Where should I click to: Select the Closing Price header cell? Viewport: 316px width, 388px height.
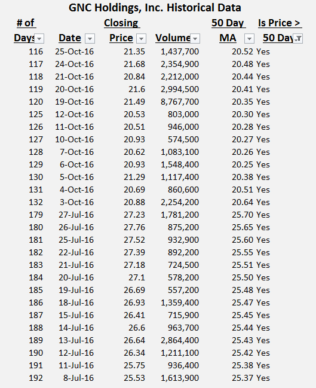click(121, 30)
